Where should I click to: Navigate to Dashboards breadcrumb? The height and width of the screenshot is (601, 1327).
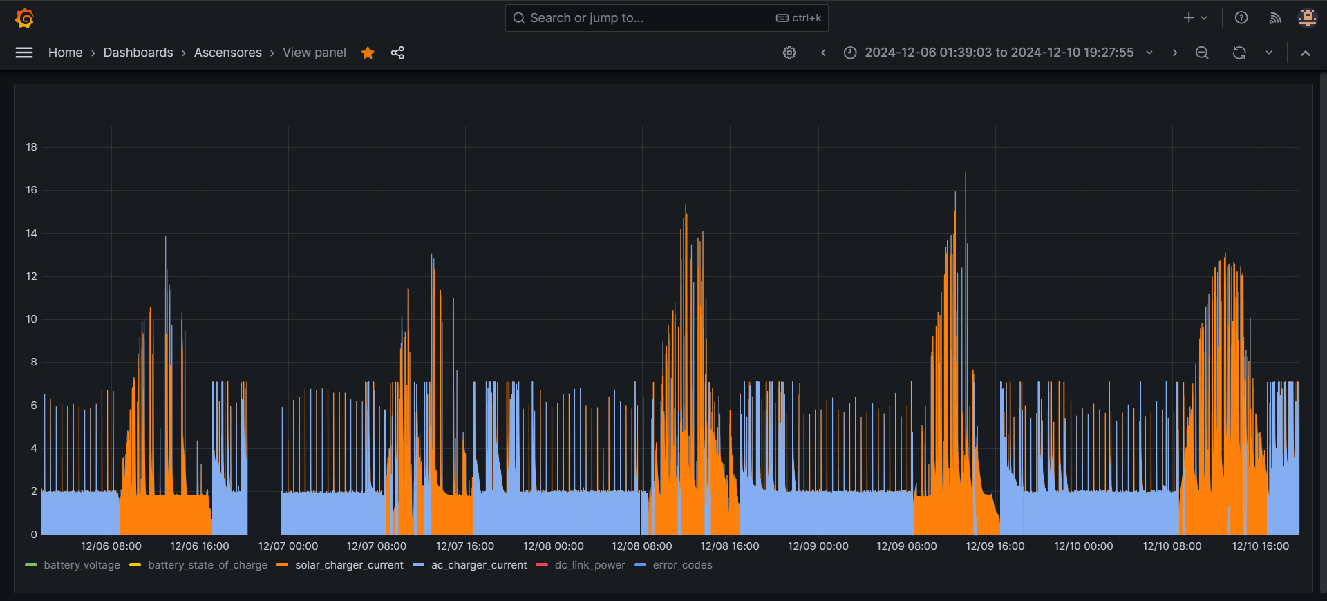138,53
